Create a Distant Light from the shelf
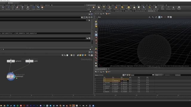 (x=122, y=8)
